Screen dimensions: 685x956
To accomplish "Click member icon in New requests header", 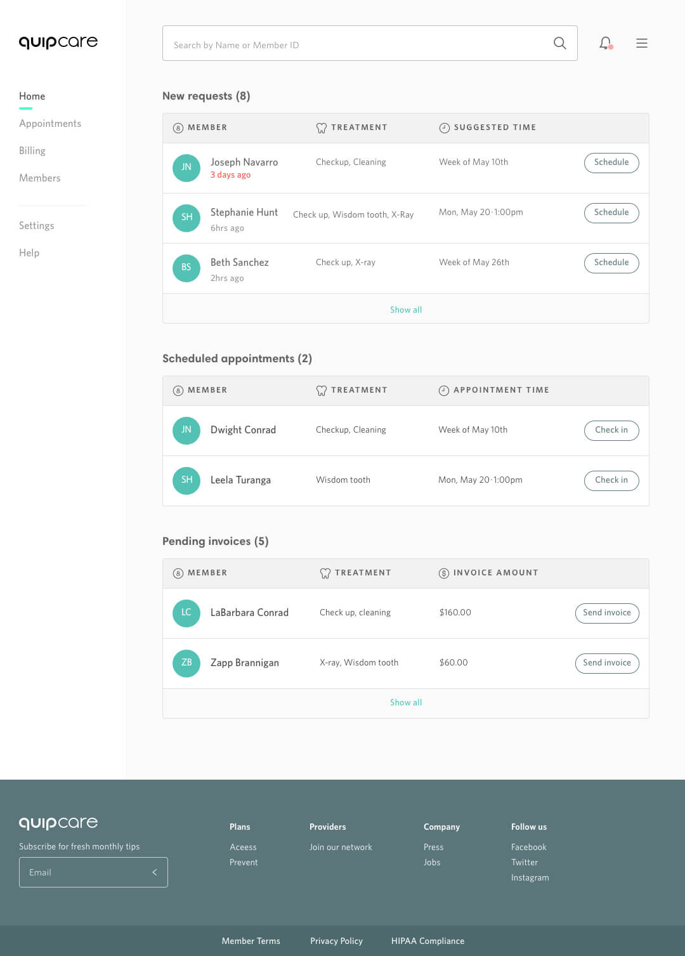I will pyautogui.click(x=178, y=128).
